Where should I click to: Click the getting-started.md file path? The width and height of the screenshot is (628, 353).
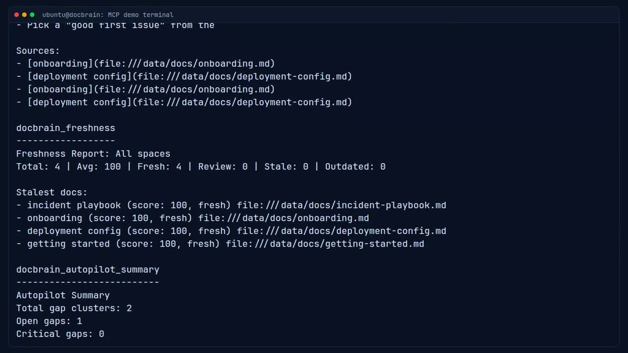tap(325, 244)
